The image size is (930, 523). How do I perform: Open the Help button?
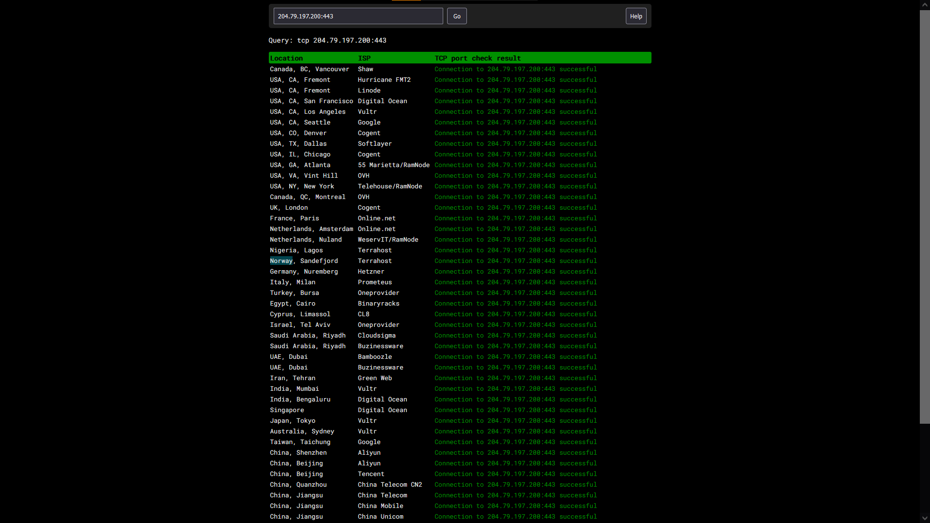click(635, 16)
